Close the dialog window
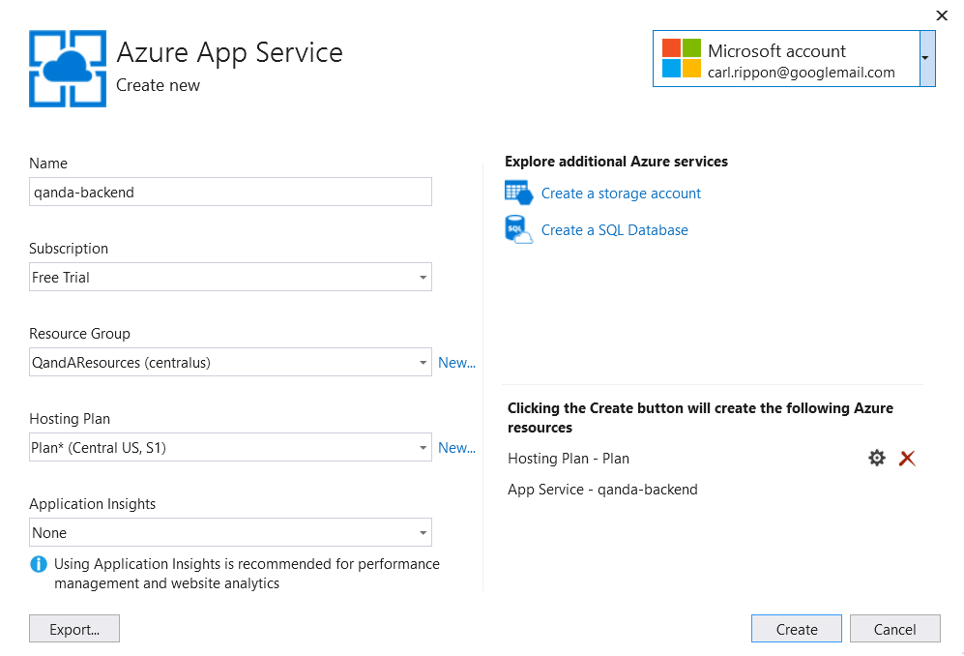 942,15
